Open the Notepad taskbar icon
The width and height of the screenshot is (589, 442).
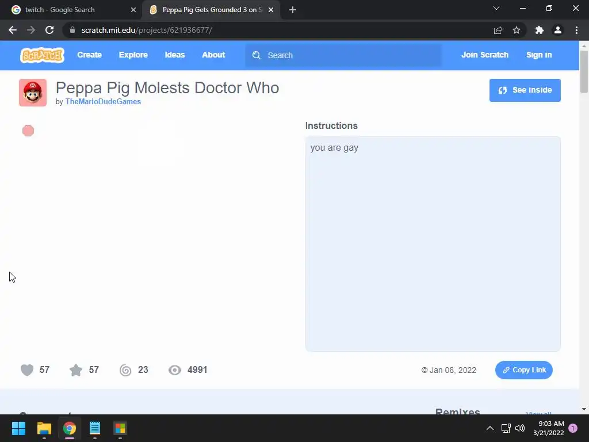pyautogui.click(x=95, y=428)
